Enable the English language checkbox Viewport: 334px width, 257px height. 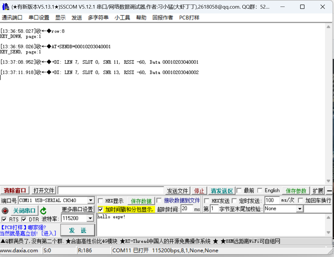260,190
